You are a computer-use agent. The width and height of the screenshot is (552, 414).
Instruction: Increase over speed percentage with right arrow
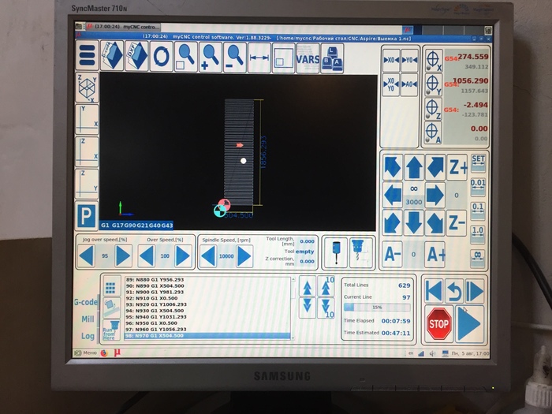click(x=183, y=255)
